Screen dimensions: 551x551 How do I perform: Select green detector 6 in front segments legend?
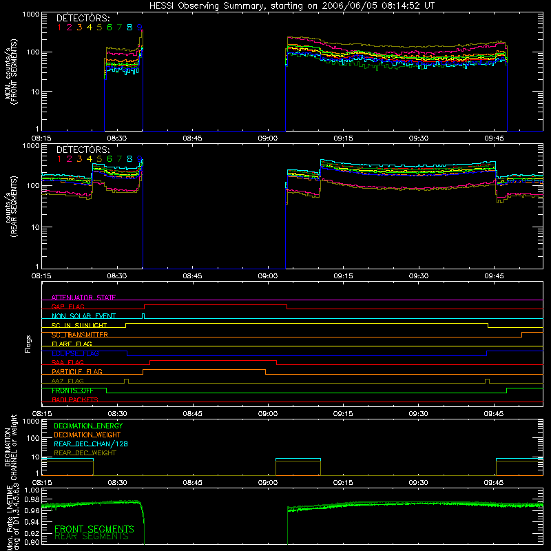tap(110, 28)
